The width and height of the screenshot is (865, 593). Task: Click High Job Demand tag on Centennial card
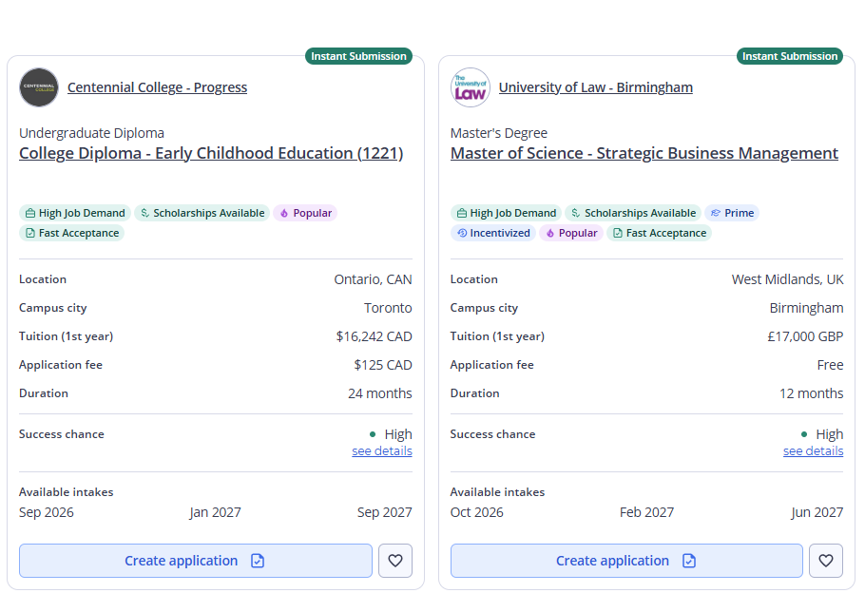tap(75, 213)
